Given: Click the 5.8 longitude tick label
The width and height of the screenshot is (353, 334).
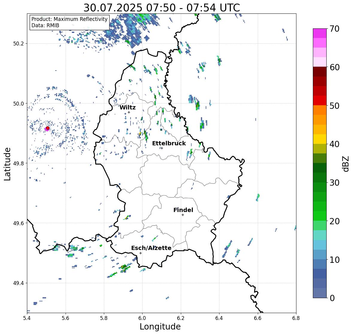Looking at the screenshot, I should (x=104, y=318).
